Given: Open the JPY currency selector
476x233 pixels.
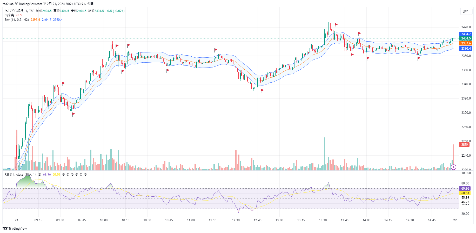Looking at the screenshot, I should tap(465, 11).
